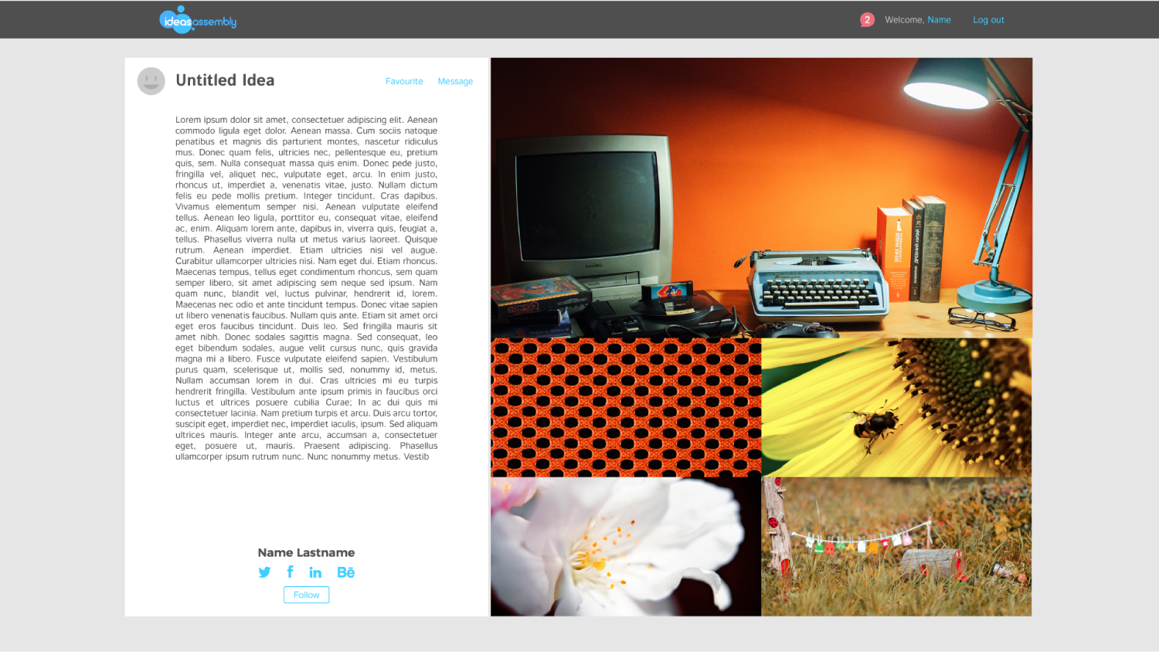
Task: View the bee on sunflower photo
Action: coord(896,407)
